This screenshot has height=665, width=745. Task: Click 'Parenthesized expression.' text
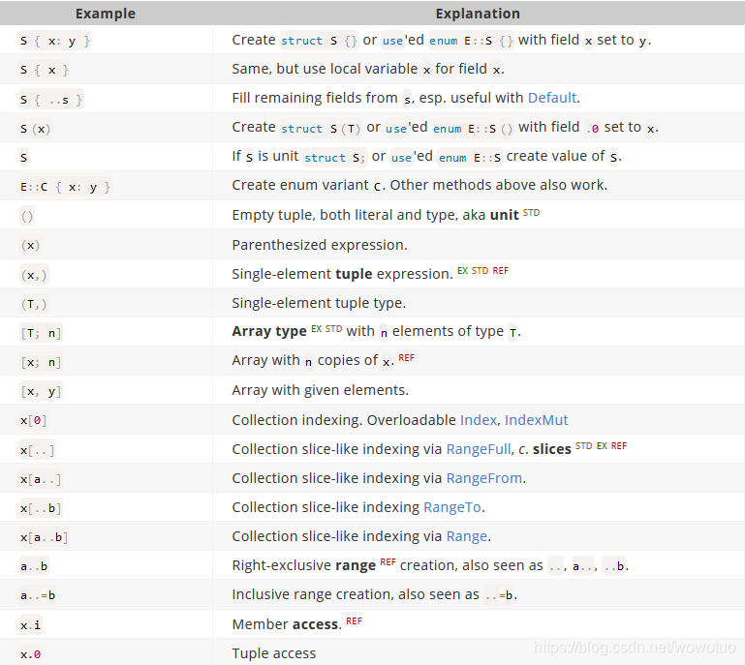pyautogui.click(x=320, y=245)
